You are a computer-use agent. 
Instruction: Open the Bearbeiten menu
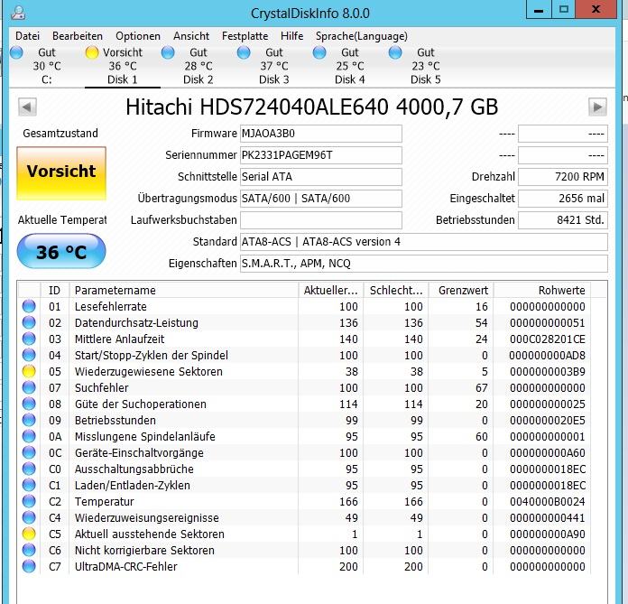(x=78, y=36)
